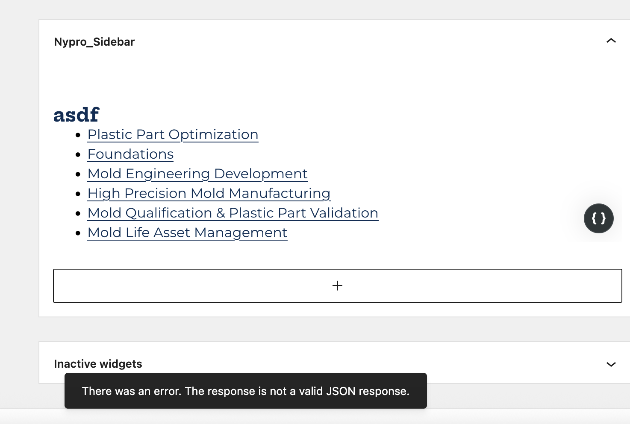Click Mold Qualification & Plastic Part Validation
The width and height of the screenshot is (630, 424).
point(233,213)
